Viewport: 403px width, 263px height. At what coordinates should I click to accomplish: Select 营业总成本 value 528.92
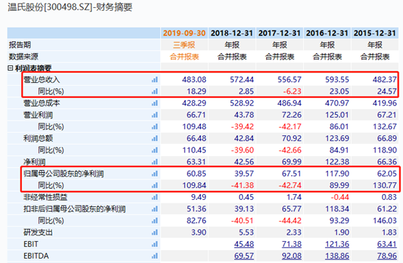(x=242, y=103)
